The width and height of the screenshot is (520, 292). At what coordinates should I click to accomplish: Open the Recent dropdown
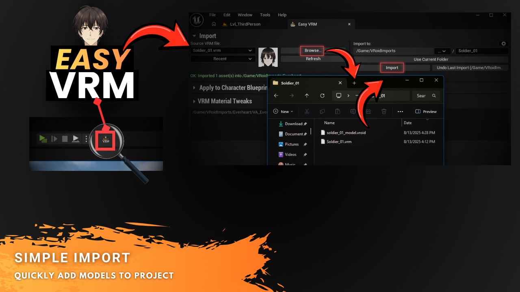223,59
